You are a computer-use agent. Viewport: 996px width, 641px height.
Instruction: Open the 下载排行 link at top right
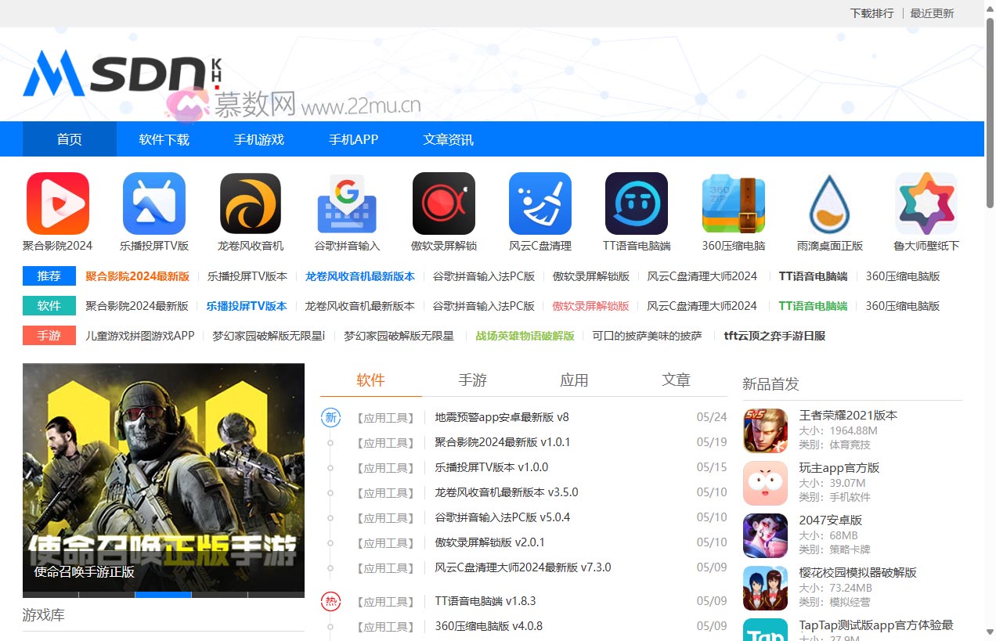[x=871, y=13]
